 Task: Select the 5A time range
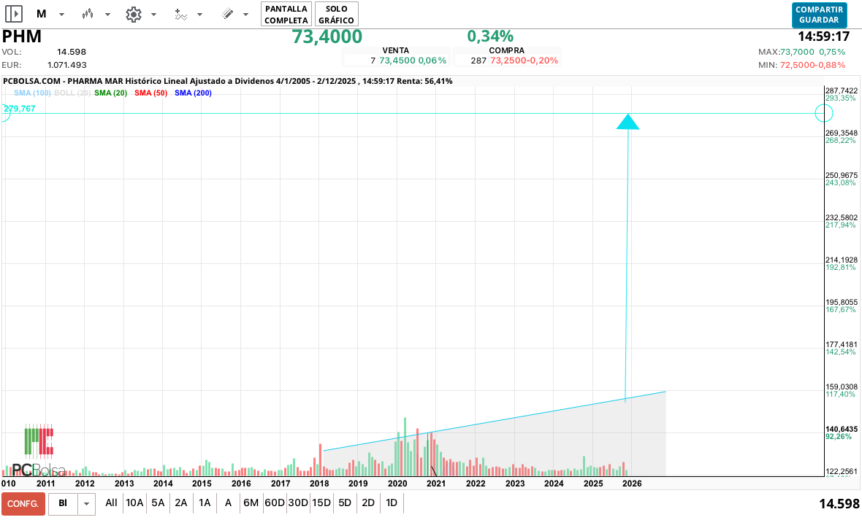point(158,502)
